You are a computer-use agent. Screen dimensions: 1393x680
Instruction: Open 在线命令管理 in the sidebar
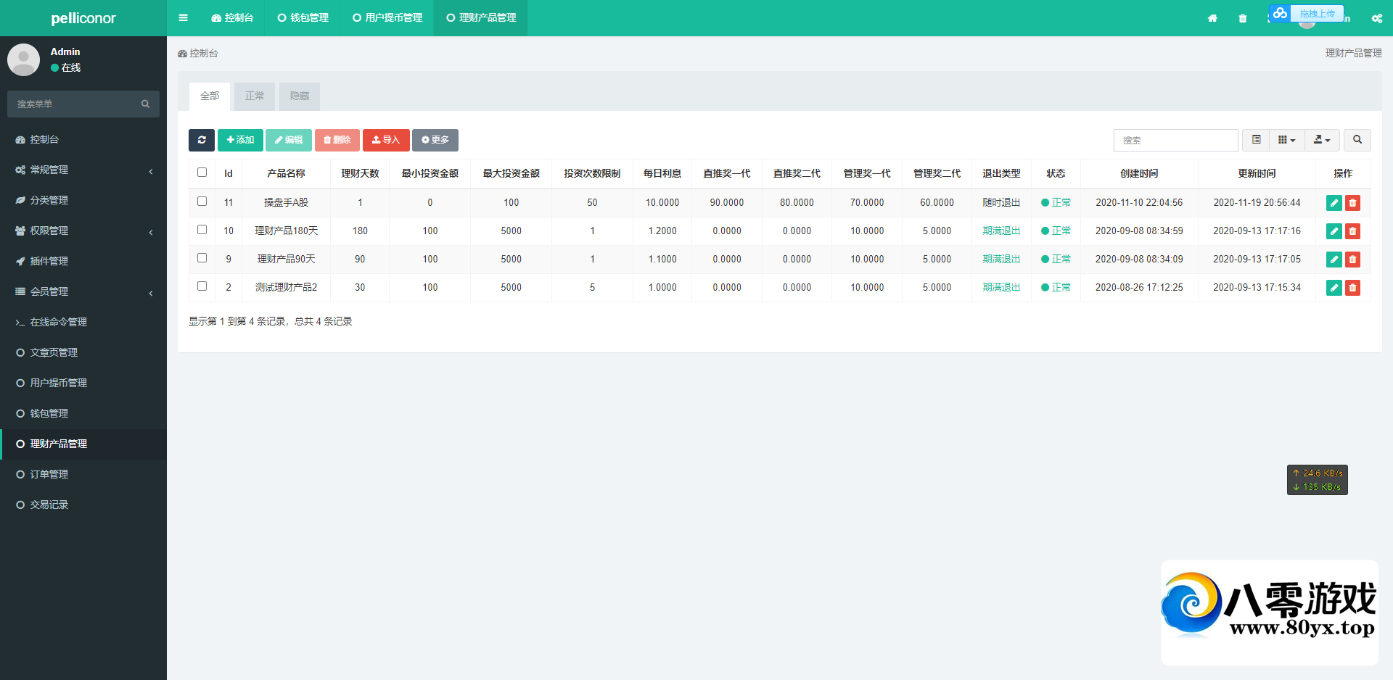point(83,322)
